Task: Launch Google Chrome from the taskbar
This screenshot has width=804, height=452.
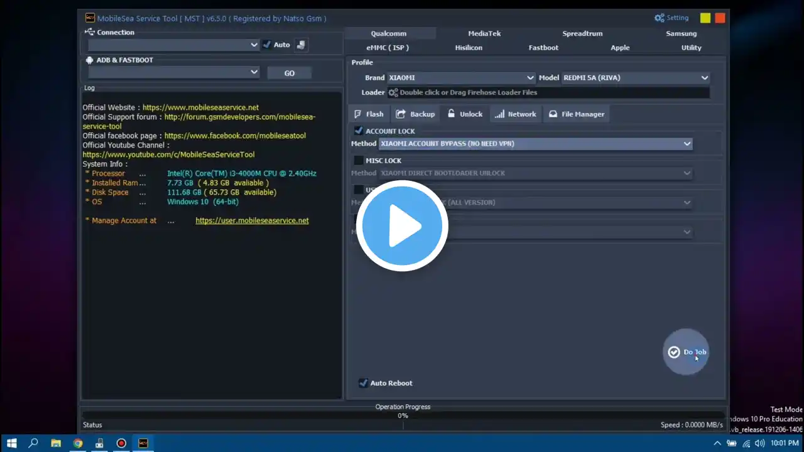Action: 77,443
